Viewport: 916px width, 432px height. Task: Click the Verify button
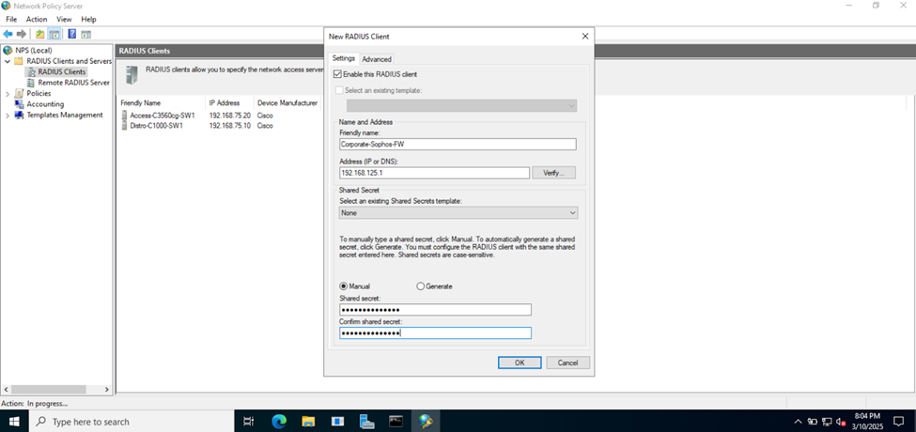553,173
